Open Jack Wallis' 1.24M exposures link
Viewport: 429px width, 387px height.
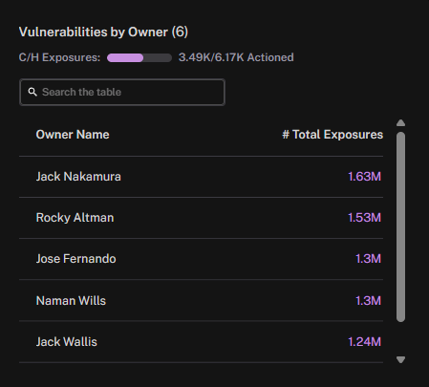pyautogui.click(x=364, y=342)
